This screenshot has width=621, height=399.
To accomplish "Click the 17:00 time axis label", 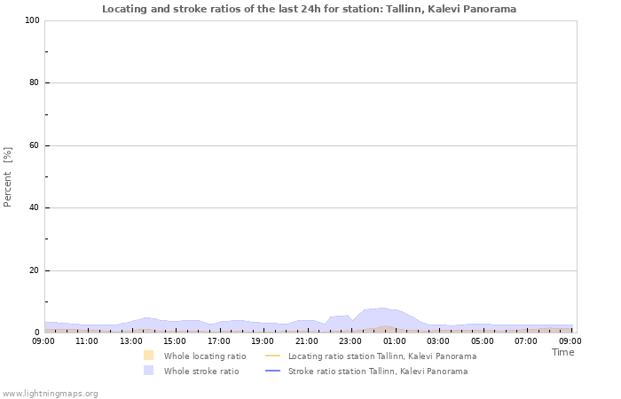I will click(x=219, y=340).
